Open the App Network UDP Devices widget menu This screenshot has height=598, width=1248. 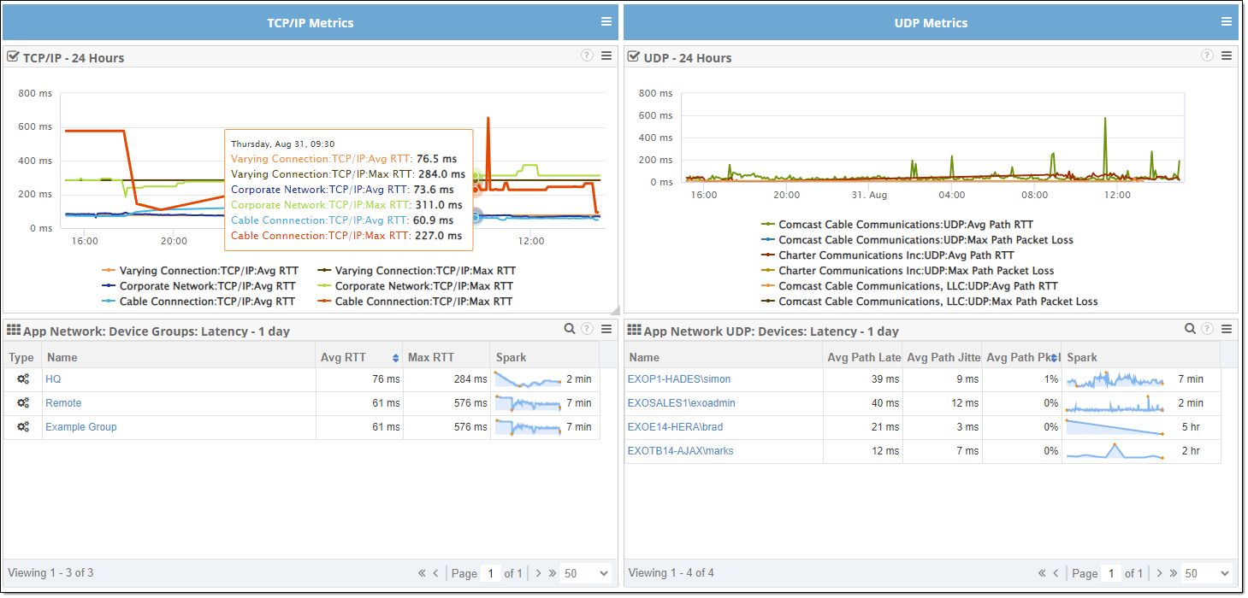pyautogui.click(x=1227, y=329)
